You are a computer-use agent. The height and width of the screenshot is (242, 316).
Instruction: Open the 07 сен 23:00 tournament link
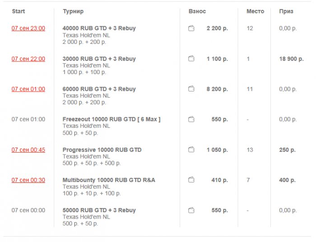point(28,28)
